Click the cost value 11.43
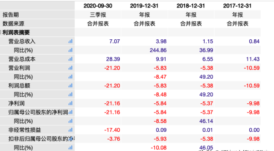 (253, 59)
